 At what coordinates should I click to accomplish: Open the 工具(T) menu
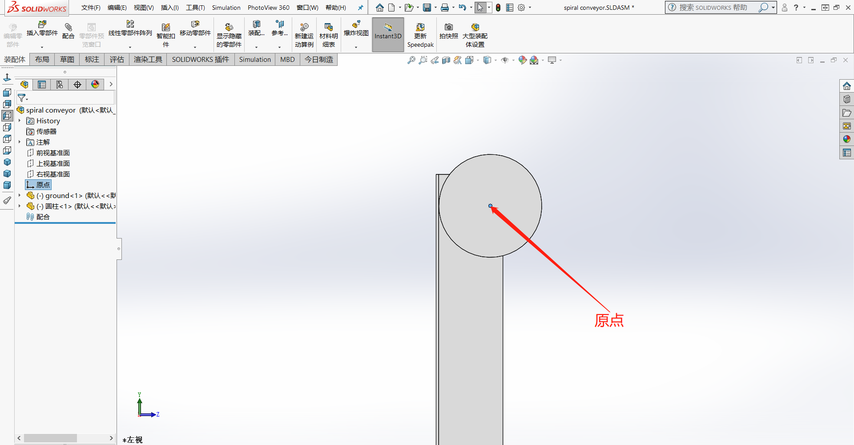pos(195,8)
